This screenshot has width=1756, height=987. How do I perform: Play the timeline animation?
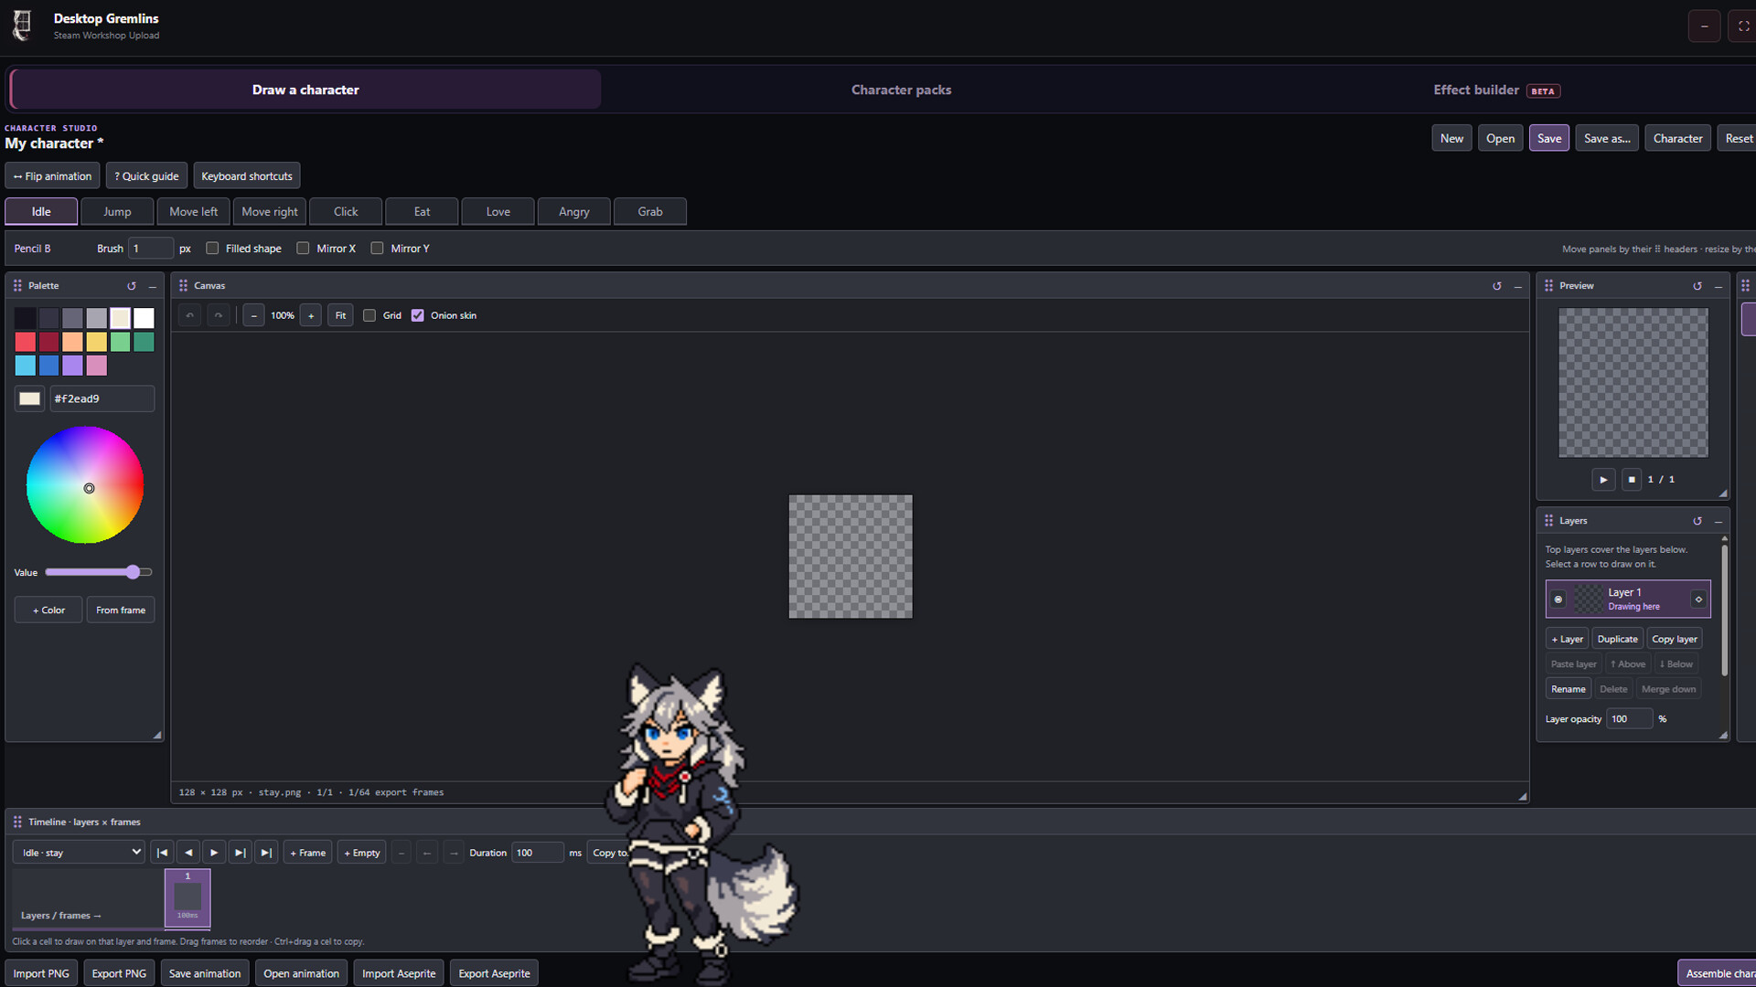(x=214, y=853)
